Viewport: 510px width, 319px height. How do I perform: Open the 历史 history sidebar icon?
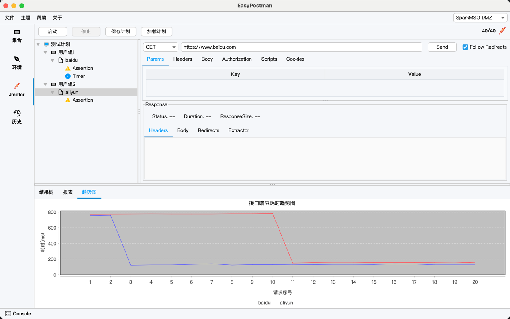click(17, 113)
